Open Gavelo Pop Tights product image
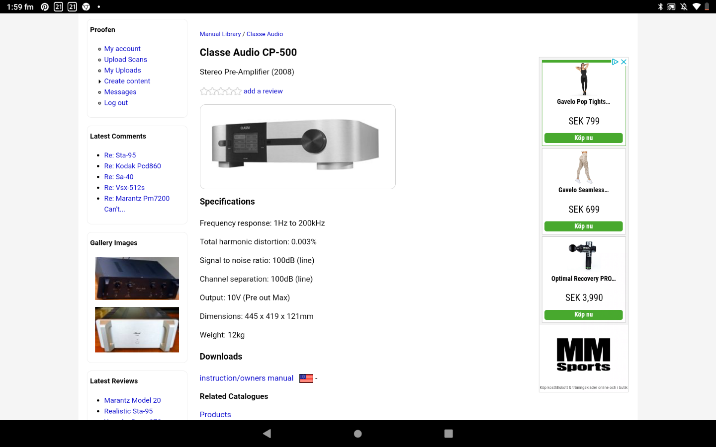 tap(583, 79)
